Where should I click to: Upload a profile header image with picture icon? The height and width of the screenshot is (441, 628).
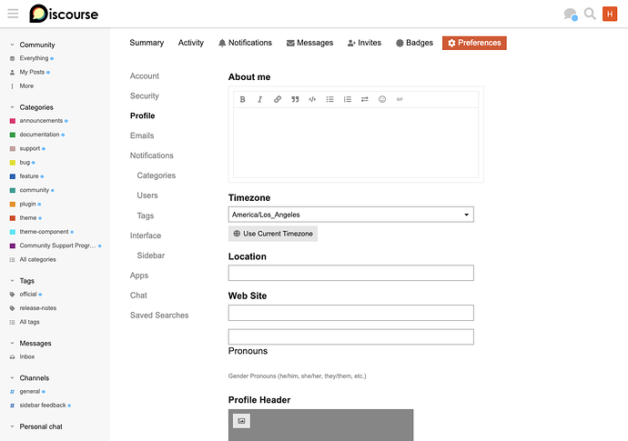[241, 421]
